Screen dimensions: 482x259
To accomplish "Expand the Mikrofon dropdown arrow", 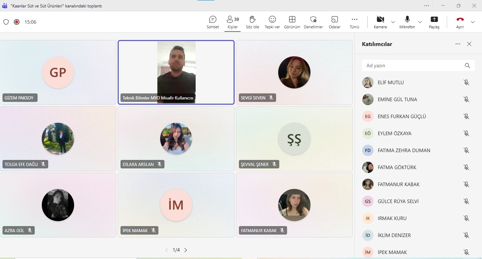I will point(420,22).
